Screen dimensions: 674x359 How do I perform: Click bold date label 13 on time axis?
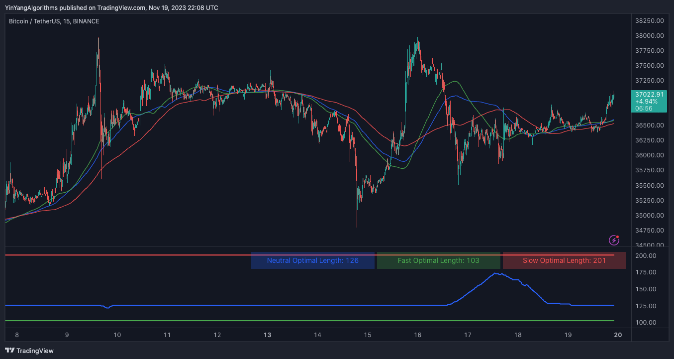point(268,335)
